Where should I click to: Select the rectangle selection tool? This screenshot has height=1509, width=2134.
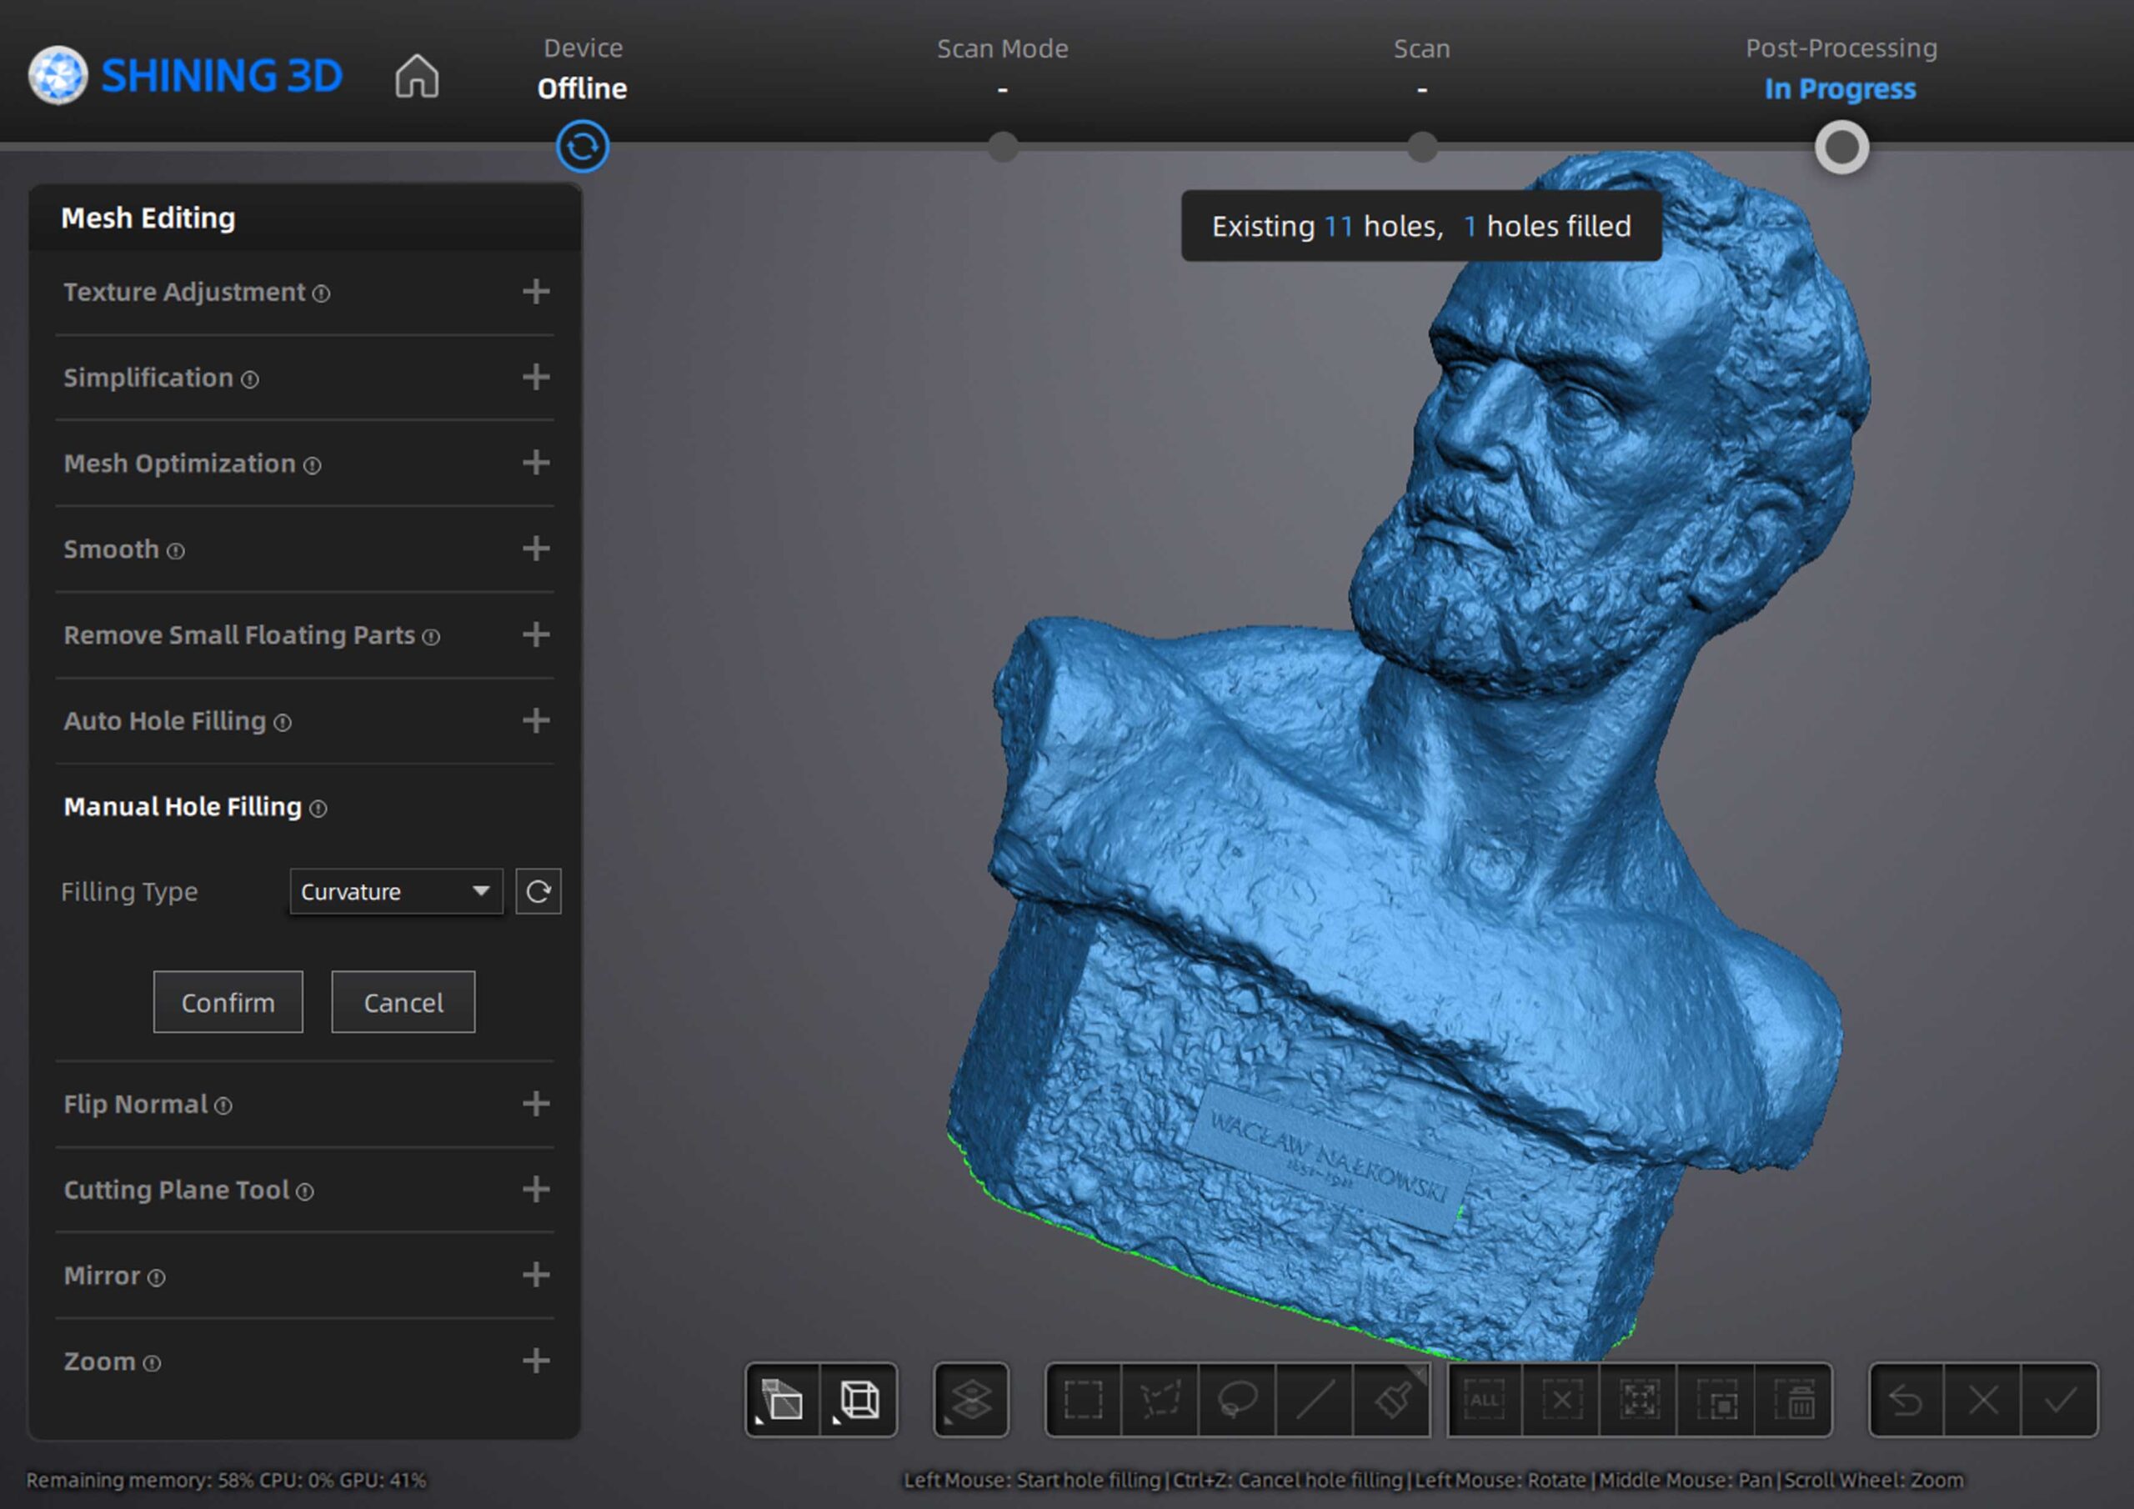click(x=1083, y=1401)
